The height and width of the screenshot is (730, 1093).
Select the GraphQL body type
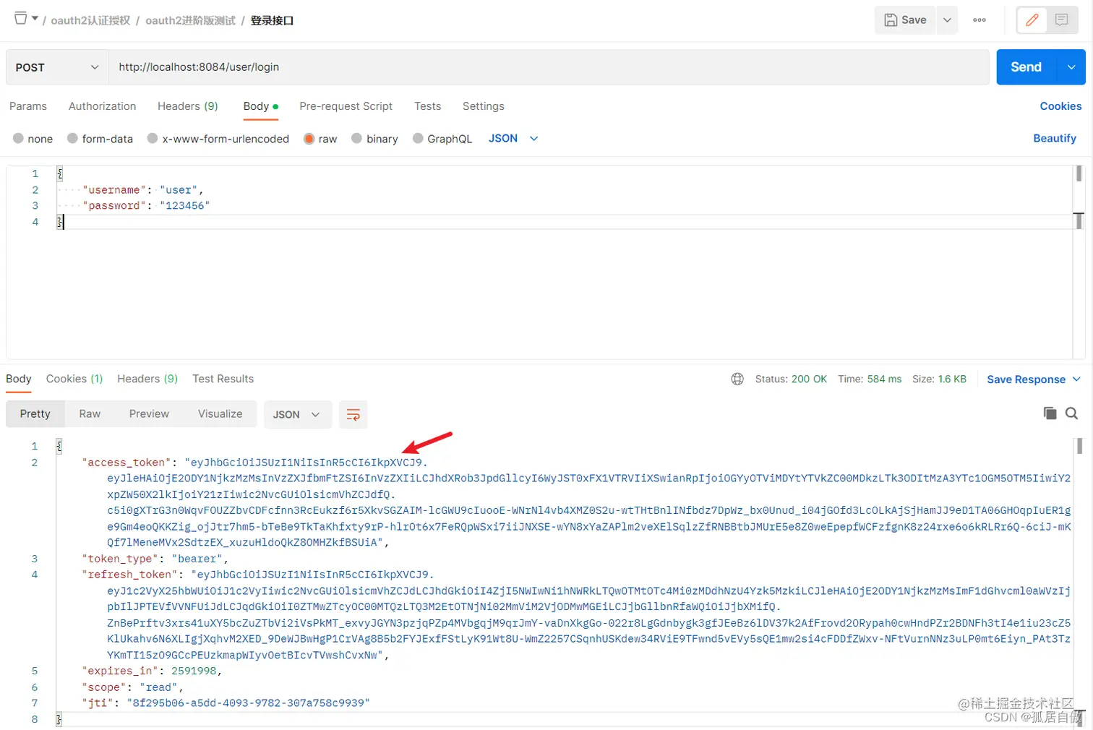pyautogui.click(x=442, y=139)
